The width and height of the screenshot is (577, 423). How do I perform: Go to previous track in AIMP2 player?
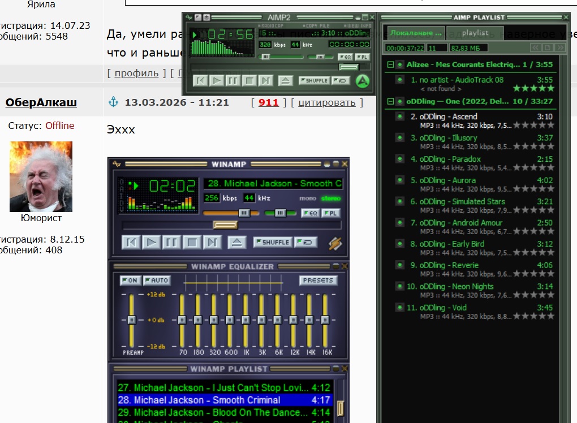(201, 80)
